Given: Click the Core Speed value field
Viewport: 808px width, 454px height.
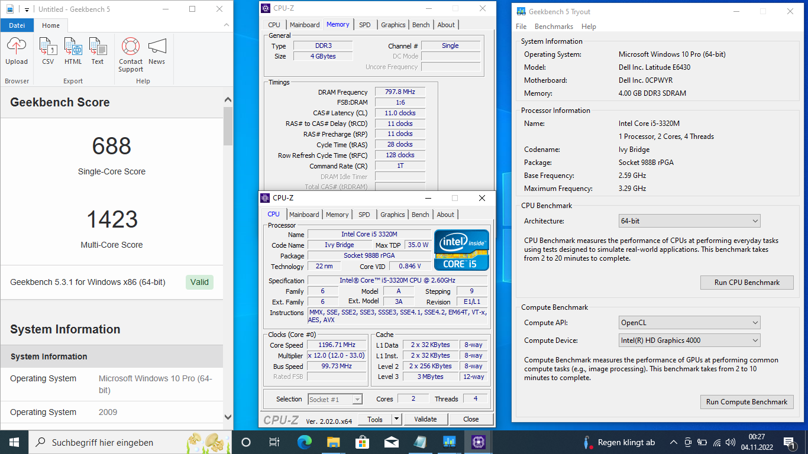Looking at the screenshot, I should pyautogui.click(x=337, y=345).
